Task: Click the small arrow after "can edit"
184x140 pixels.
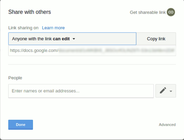Action: coord(74,39)
